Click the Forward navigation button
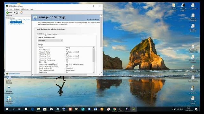204x114 pixels. point(17,13)
